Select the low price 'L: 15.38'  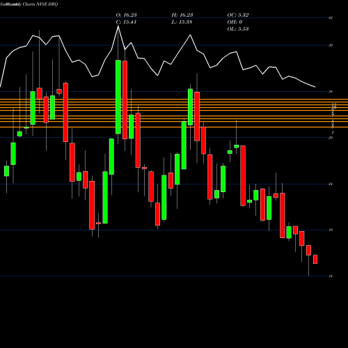click(182, 22)
